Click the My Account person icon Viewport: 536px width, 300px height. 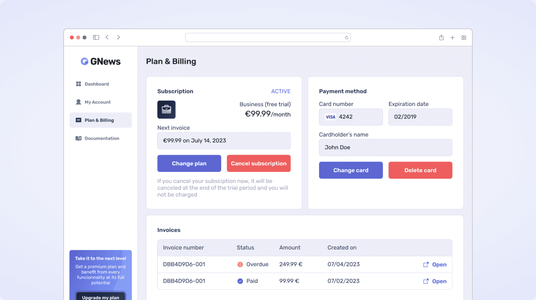(79, 102)
